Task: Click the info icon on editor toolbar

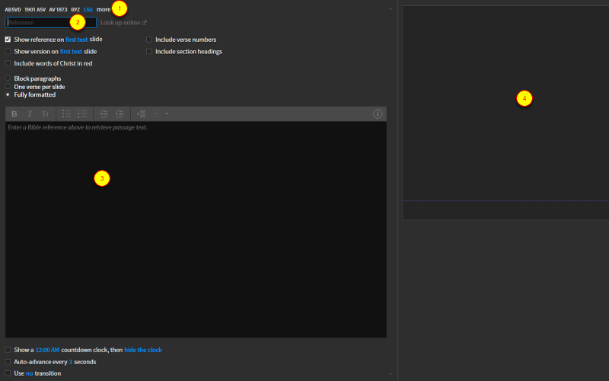Action: [378, 114]
